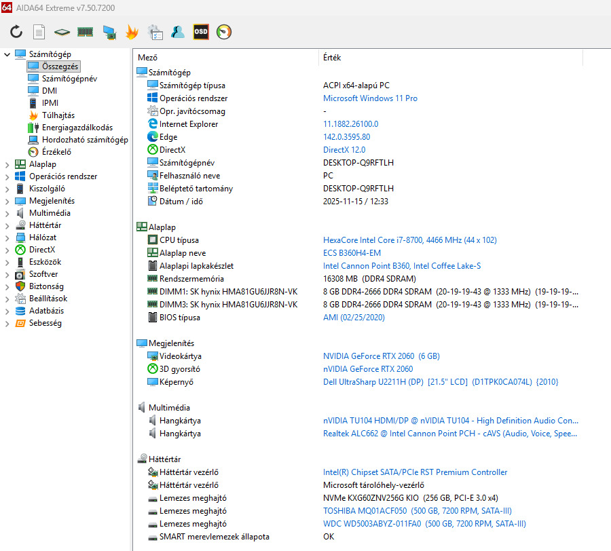Select Számítógépnév in the tree
Viewport: 611px width, 551px height.
[x=69, y=78]
